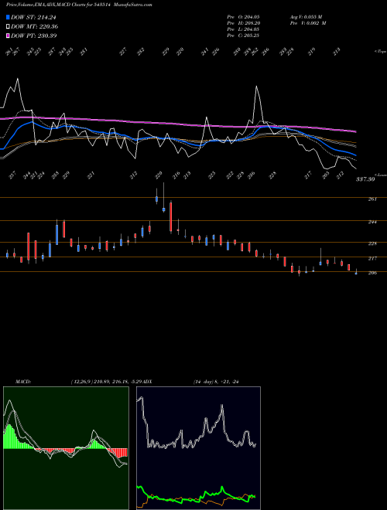Image resolution: width=387 pixels, height=510 pixels.
Task: Click the highest blue candlestick above 261
Action: coord(156,199)
